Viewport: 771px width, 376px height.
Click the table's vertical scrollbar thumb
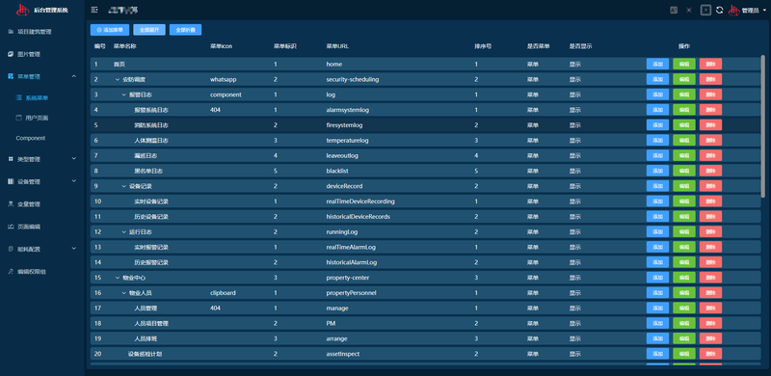(762, 126)
